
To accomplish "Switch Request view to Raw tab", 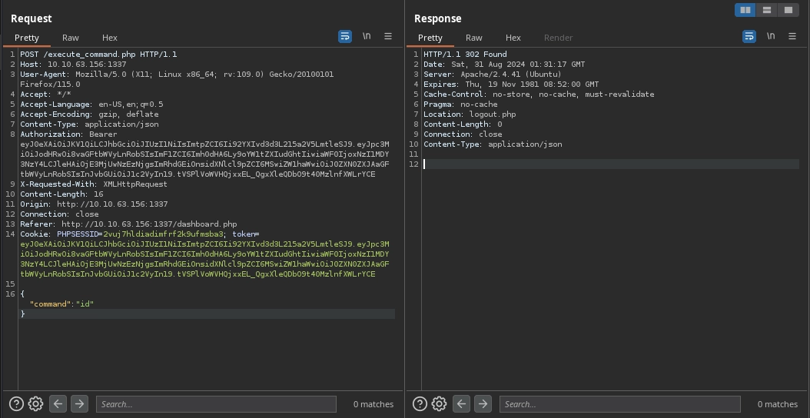I will pos(71,38).
